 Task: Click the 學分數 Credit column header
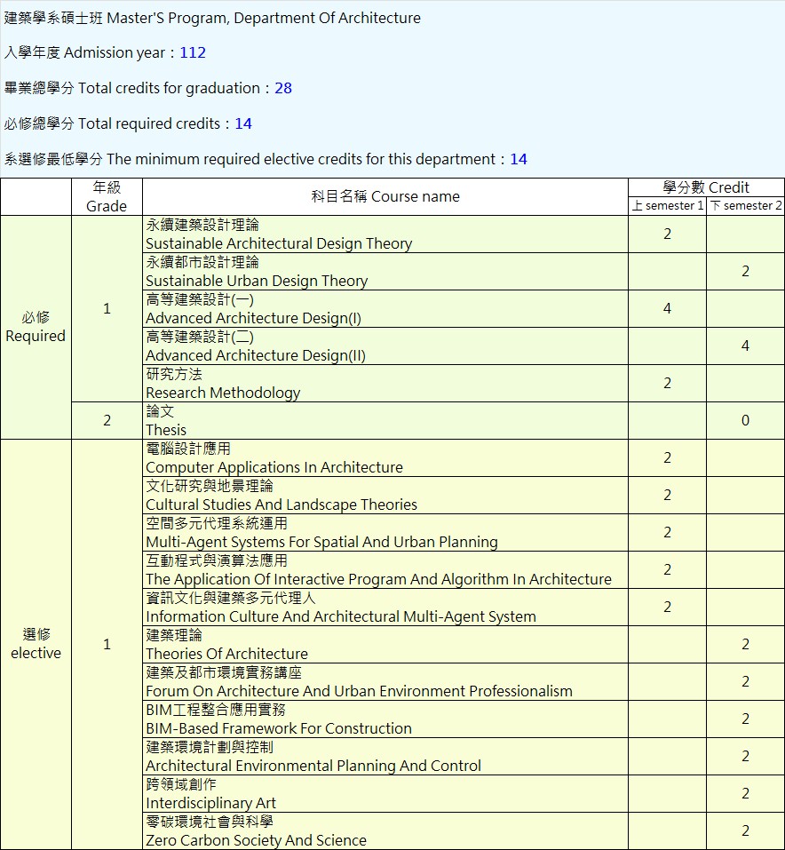(x=706, y=187)
